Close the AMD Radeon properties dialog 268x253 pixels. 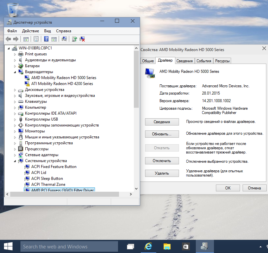click(x=264, y=48)
